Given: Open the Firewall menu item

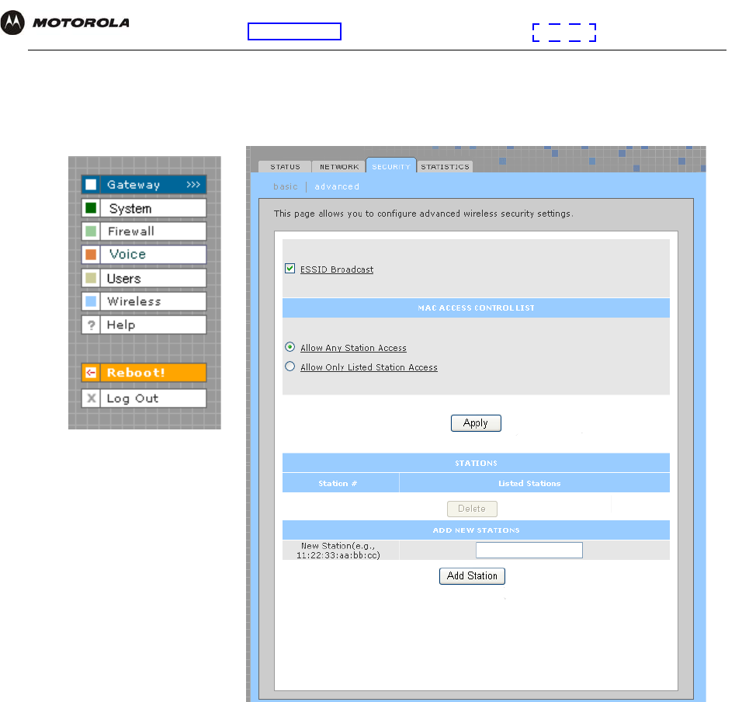Looking at the screenshot, I should 144,231.
